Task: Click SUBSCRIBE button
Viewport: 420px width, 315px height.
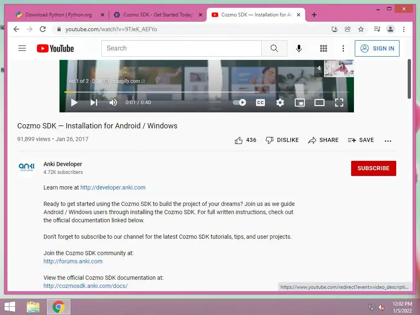Action: (373, 168)
